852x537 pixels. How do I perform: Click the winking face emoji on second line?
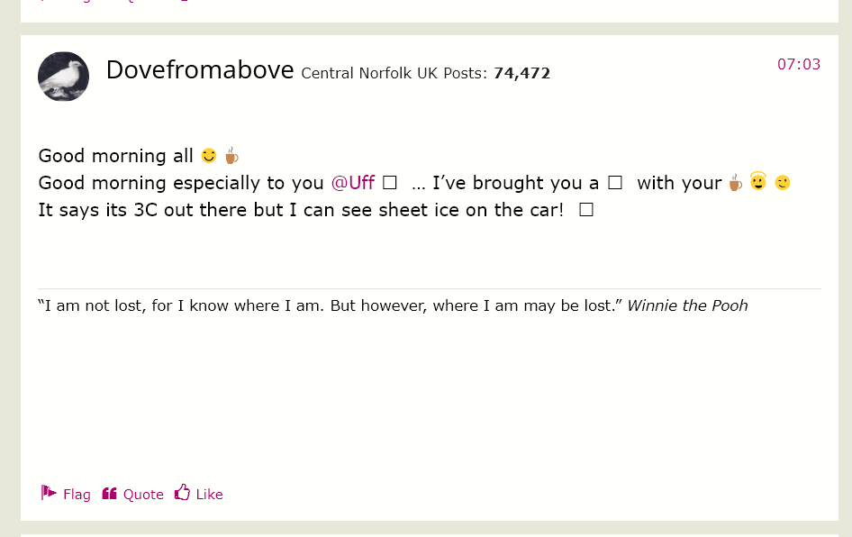[783, 183]
